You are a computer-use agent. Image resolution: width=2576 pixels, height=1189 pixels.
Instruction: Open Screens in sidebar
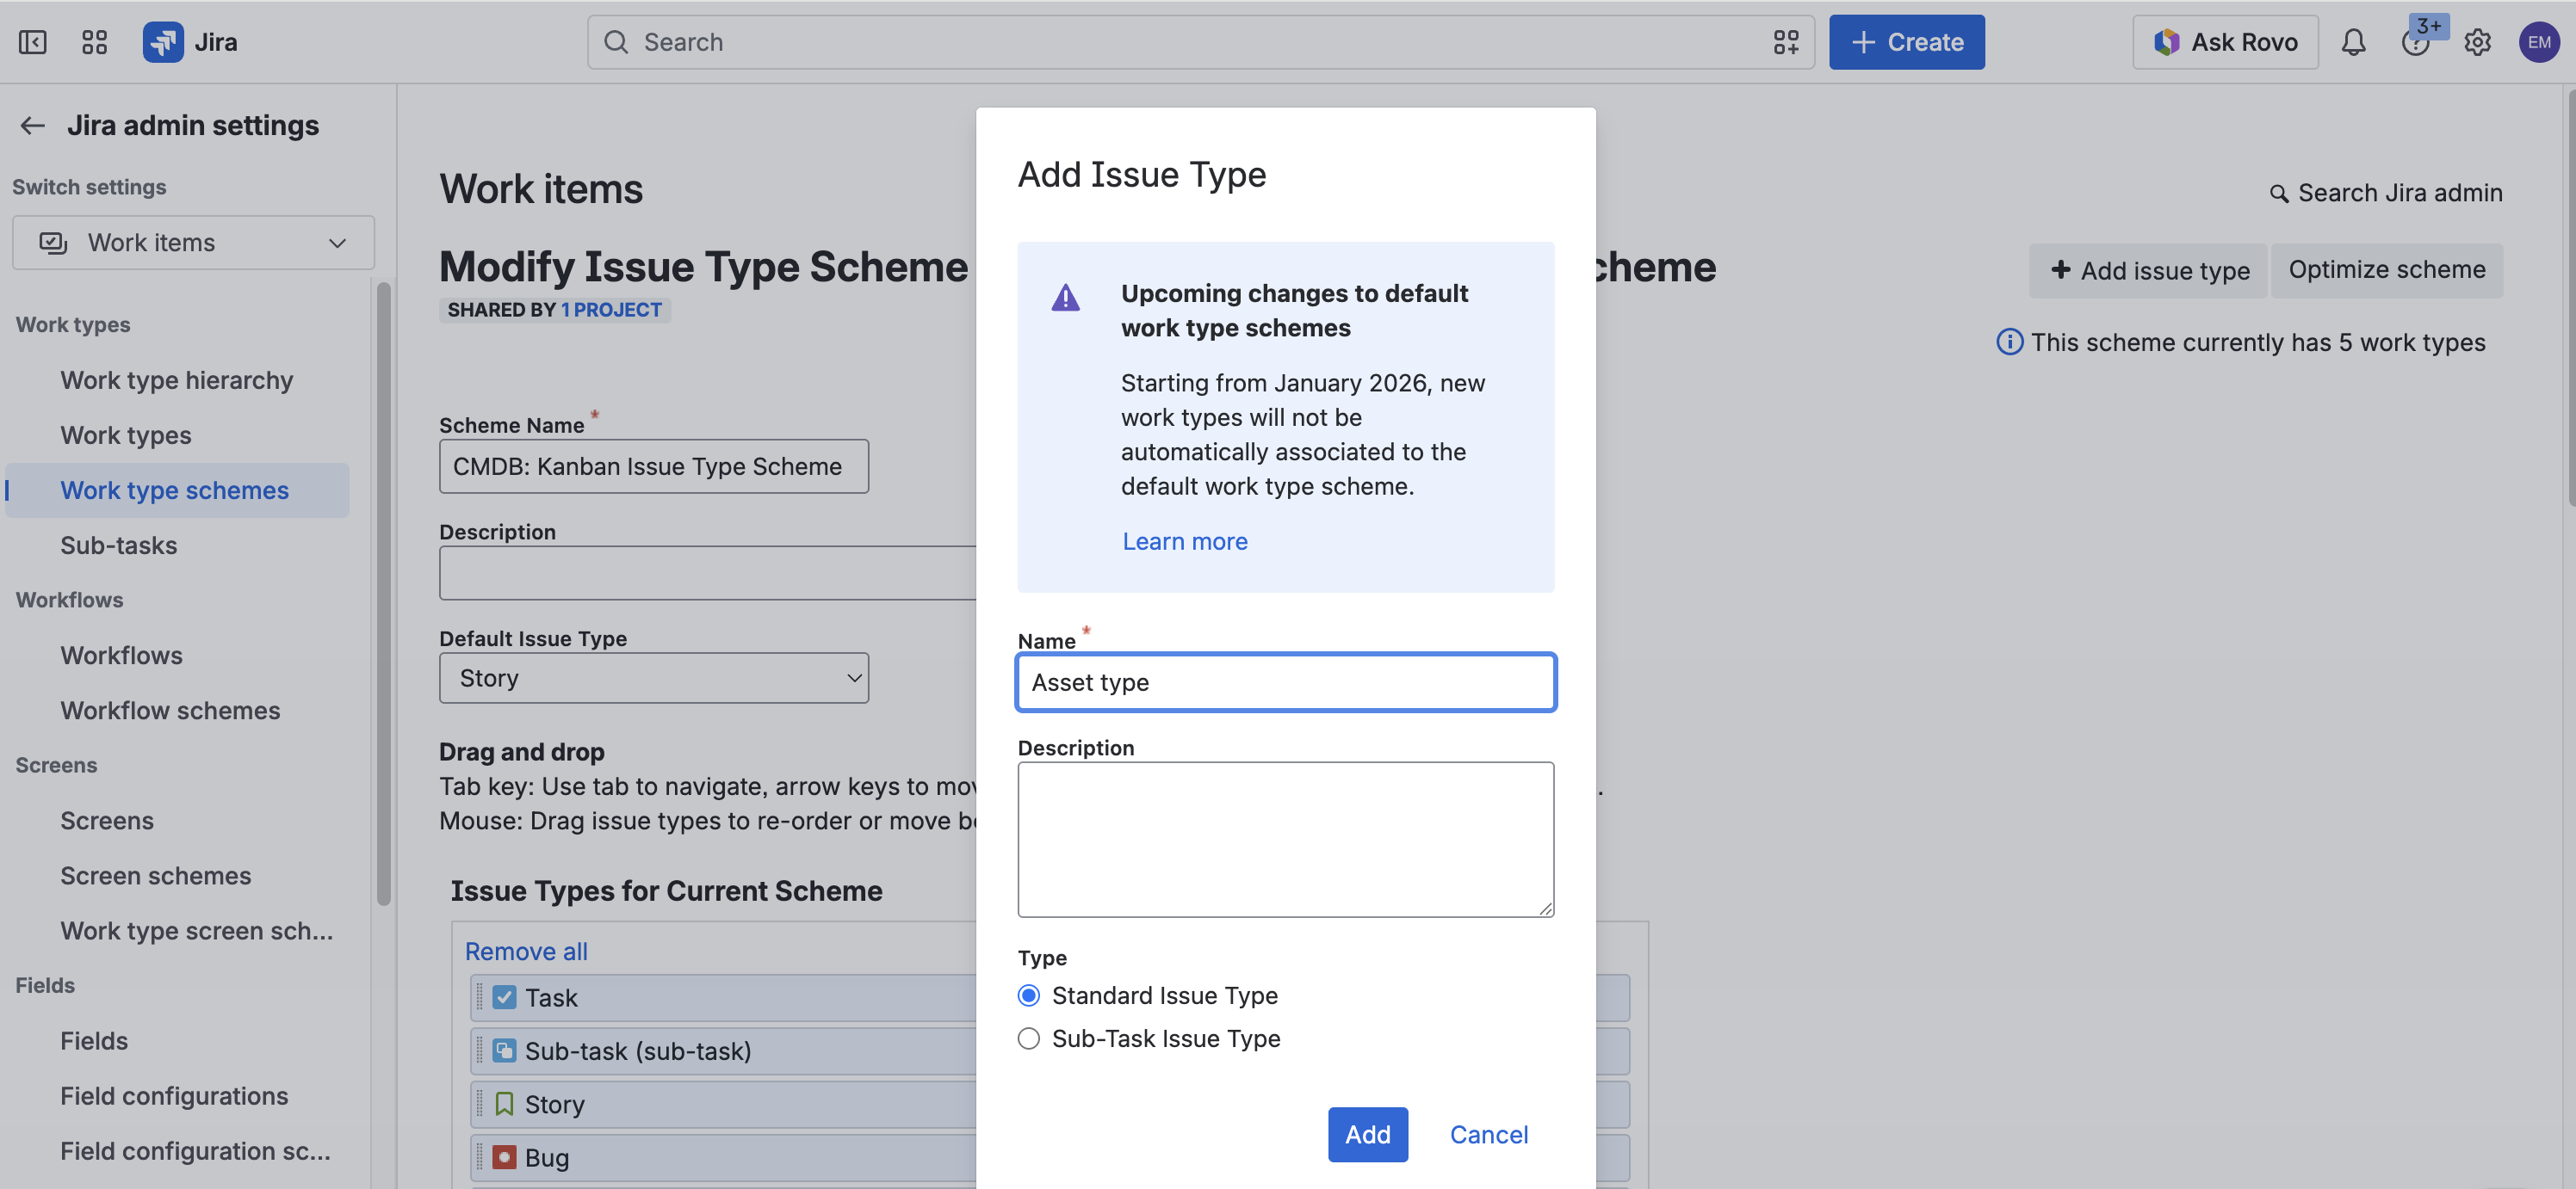tap(107, 822)
